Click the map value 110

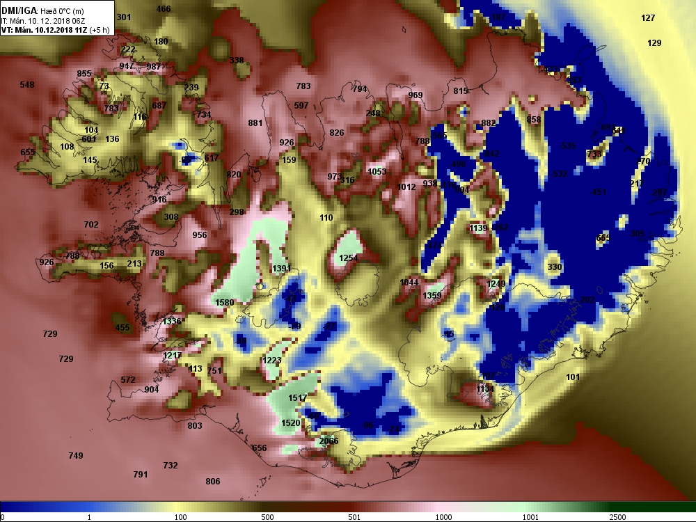[x=326, y=217]
